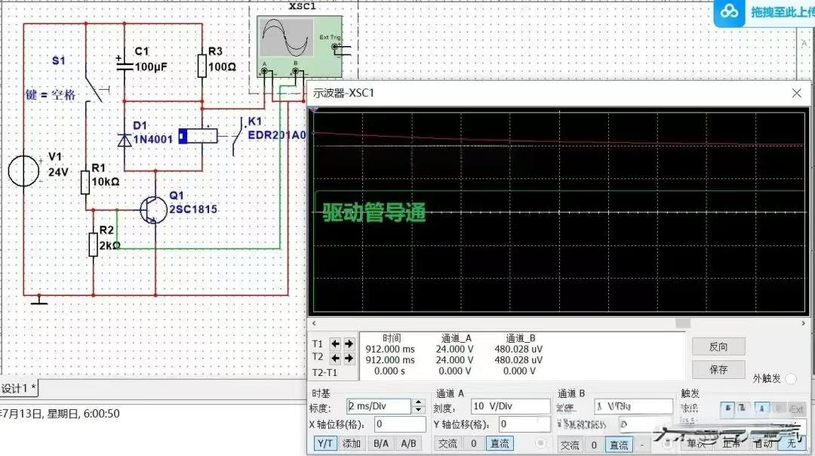
Task: Select Channel A 交流 AC coupling
Action: pyautogui.click(x=447, y=443)
